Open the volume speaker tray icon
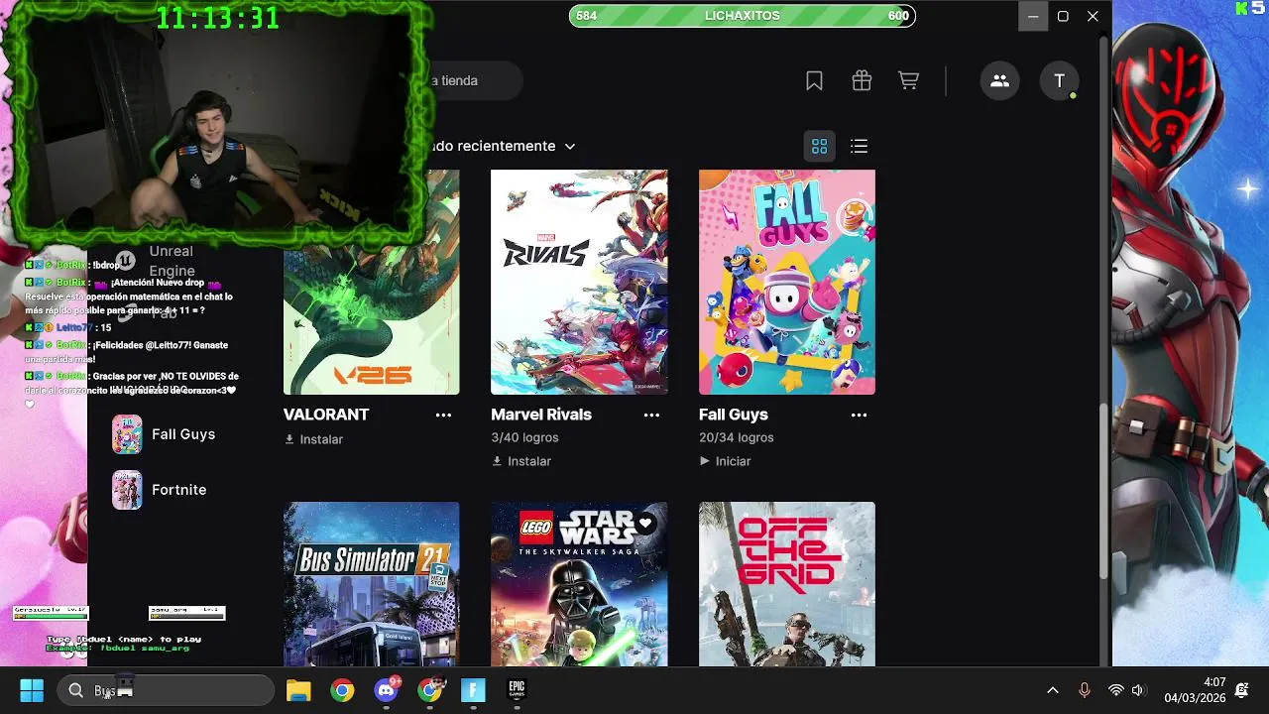This screenshot has height=714, width=1269. point(1138,690)
